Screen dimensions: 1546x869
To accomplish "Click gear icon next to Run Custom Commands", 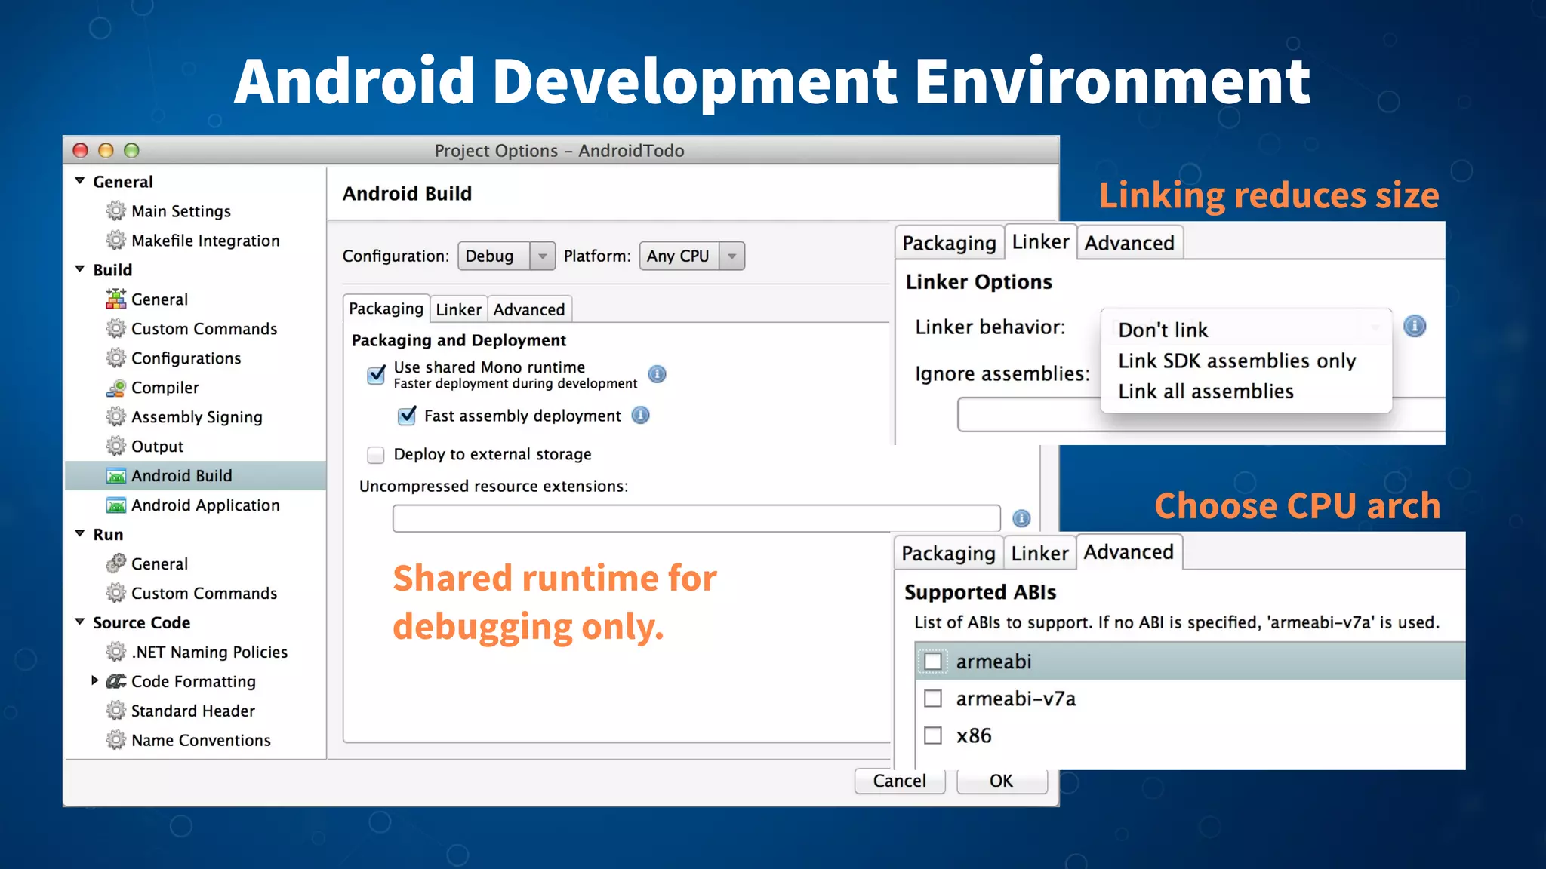I will click(x=115, y=593).
